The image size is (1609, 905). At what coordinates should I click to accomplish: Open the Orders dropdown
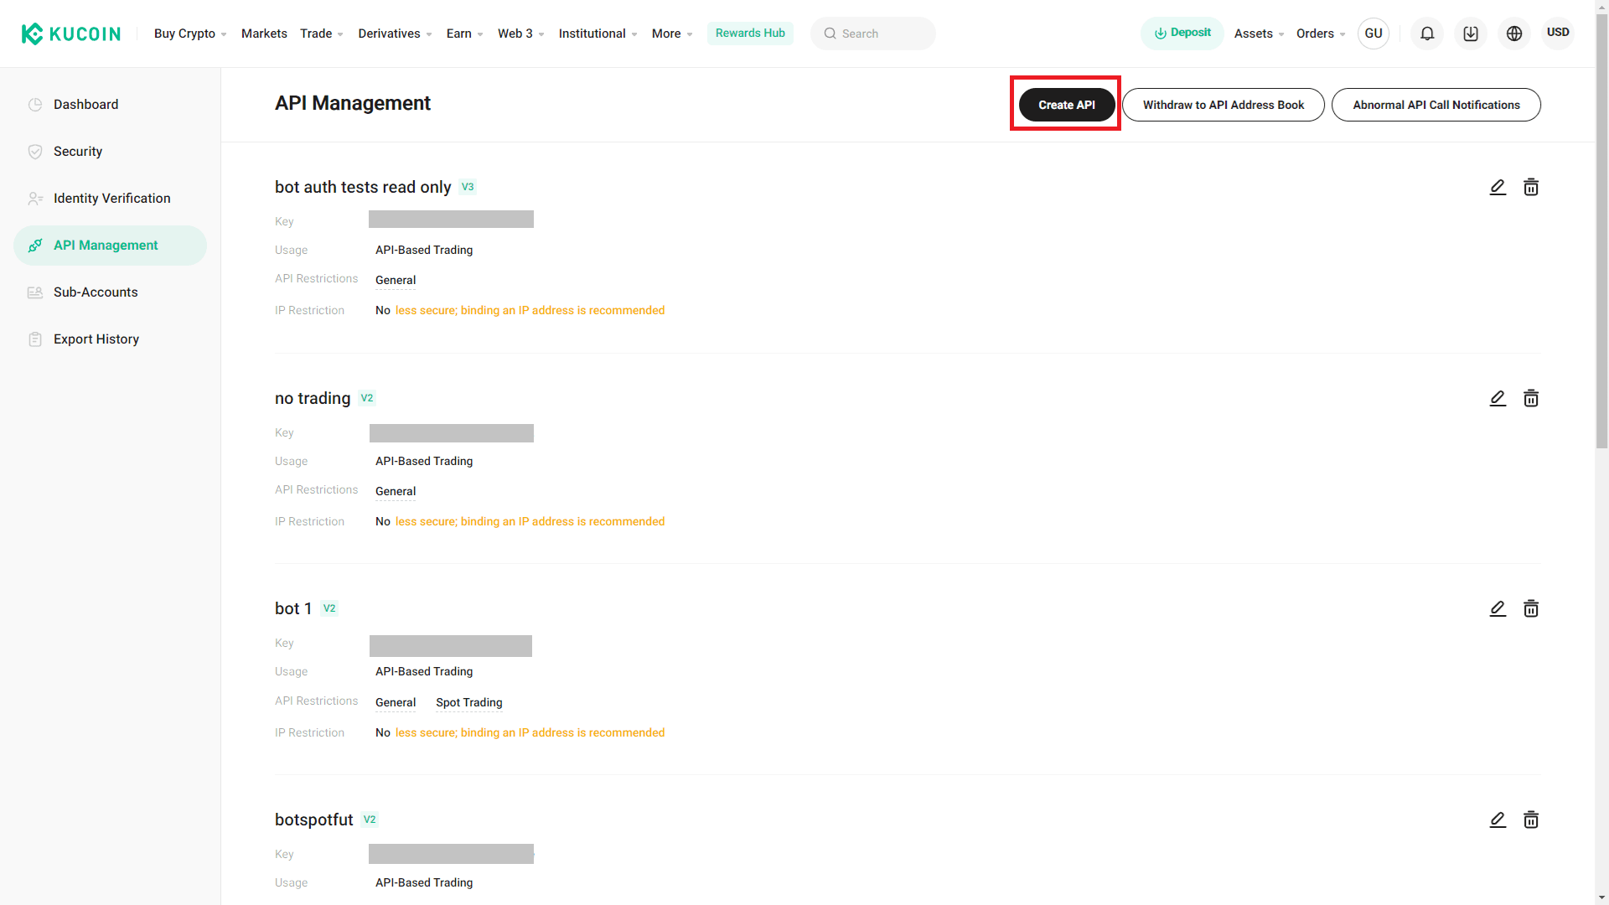(x=1321, y=34)
